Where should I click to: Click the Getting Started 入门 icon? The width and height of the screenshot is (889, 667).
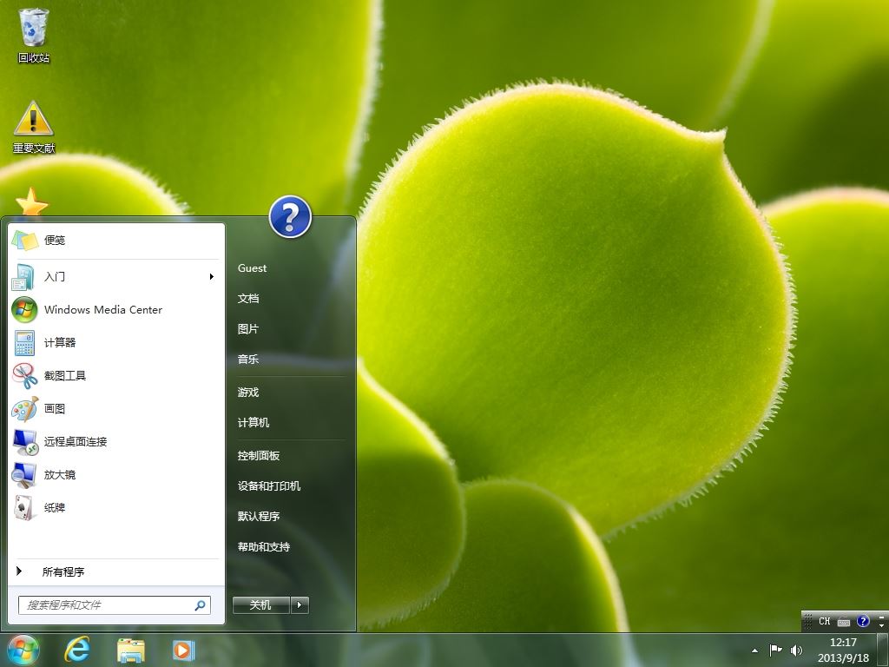click(23, 277)
